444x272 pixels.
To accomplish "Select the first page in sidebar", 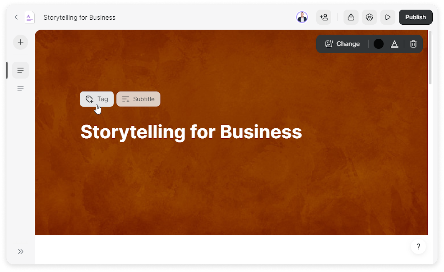I will pos(21,70).
